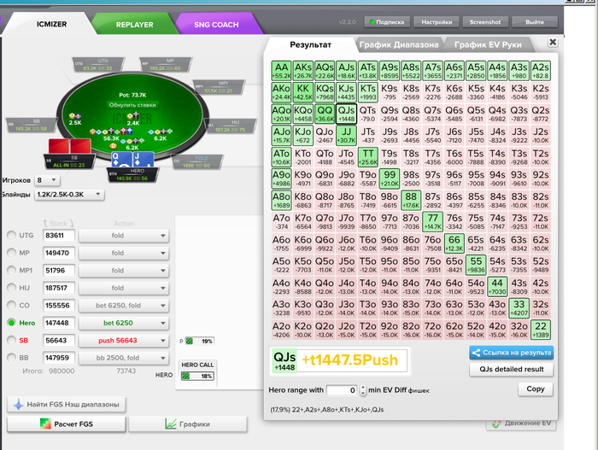
Task: Open the График Диапазона tab
Action: click(x=399, y=44)
